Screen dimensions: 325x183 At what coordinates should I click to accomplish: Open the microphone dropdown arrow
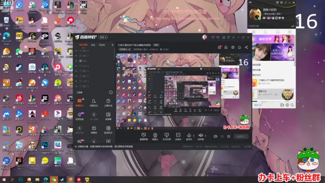[194, 136]
